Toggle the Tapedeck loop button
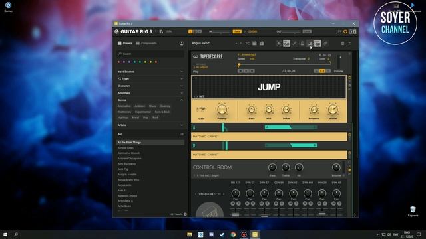The width and height of the screenshot is (426, 239). point(322,71)
